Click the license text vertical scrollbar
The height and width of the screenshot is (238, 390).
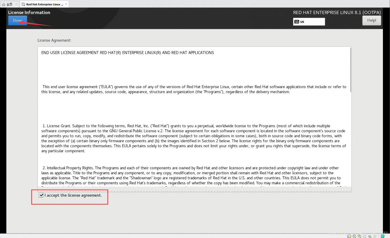click(x=350, y=70)
